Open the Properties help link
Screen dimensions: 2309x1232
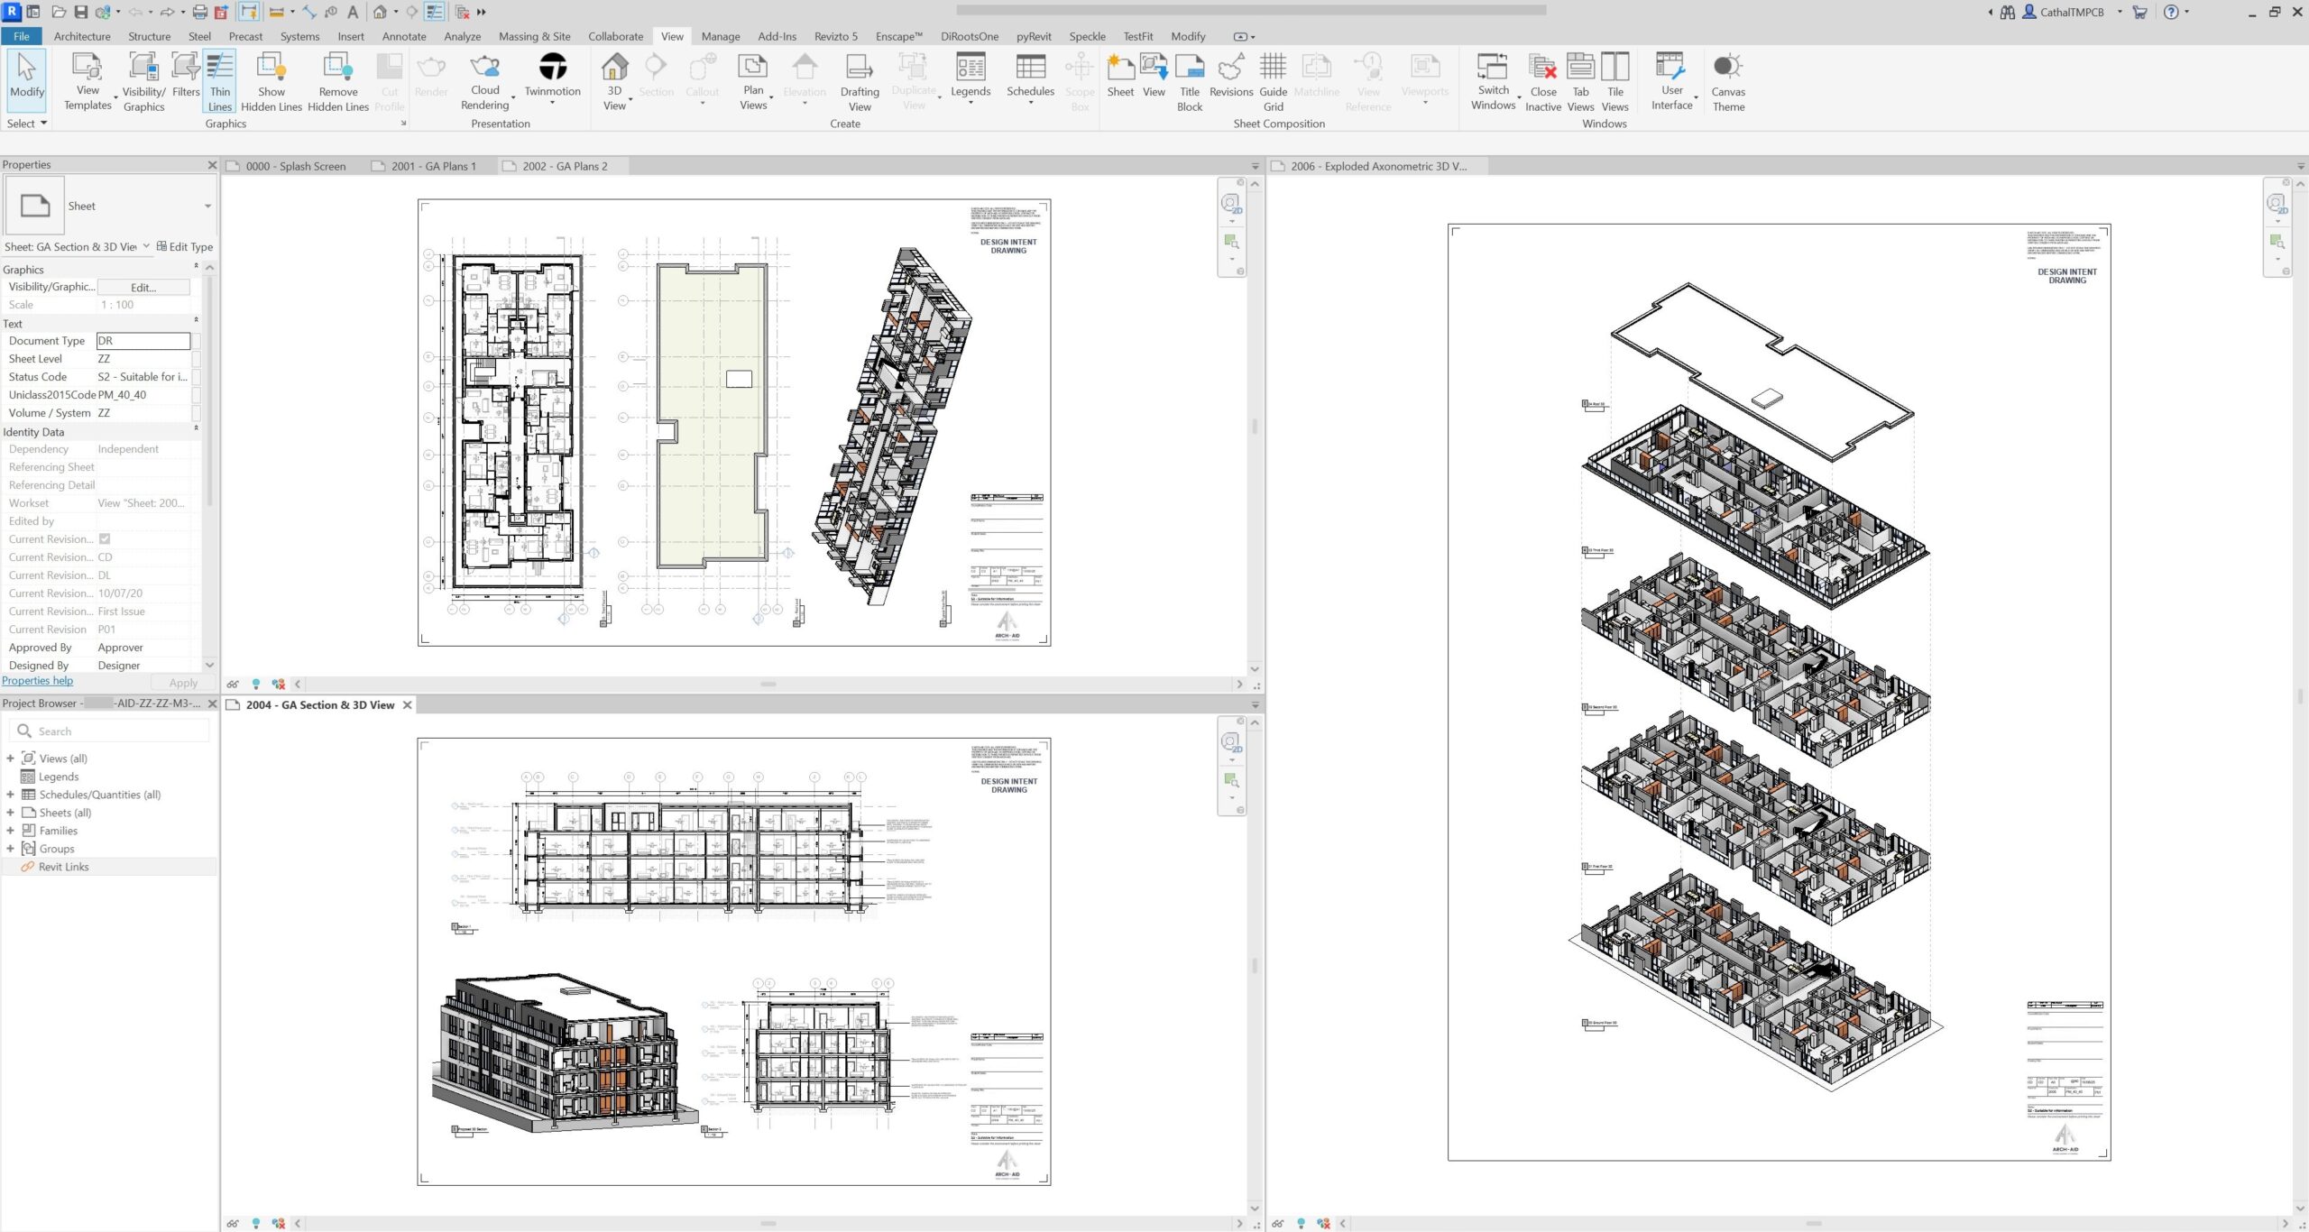click(38, 681)
